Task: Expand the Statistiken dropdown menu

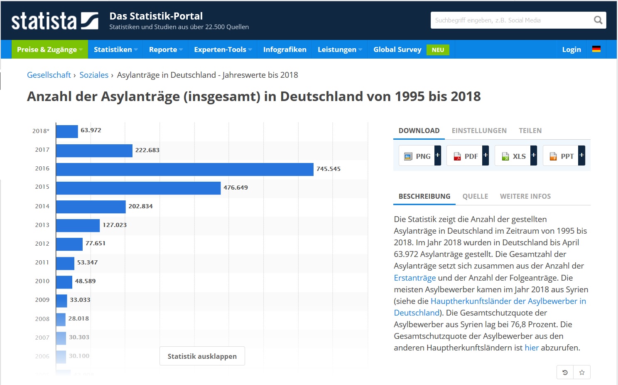Action: pos(115,49)
